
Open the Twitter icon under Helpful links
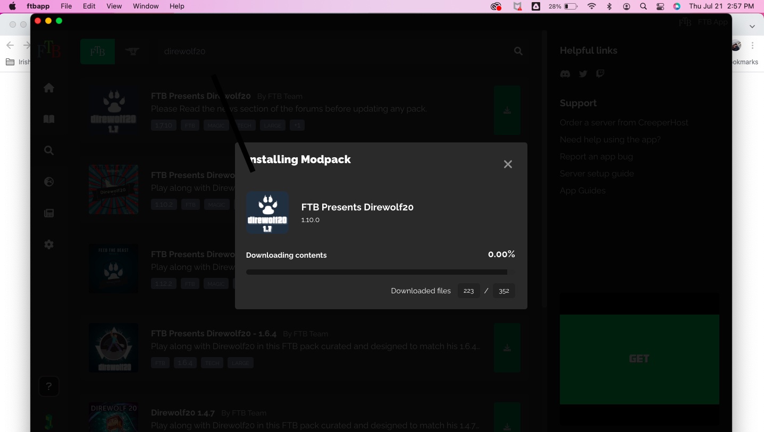pos(583,74)
